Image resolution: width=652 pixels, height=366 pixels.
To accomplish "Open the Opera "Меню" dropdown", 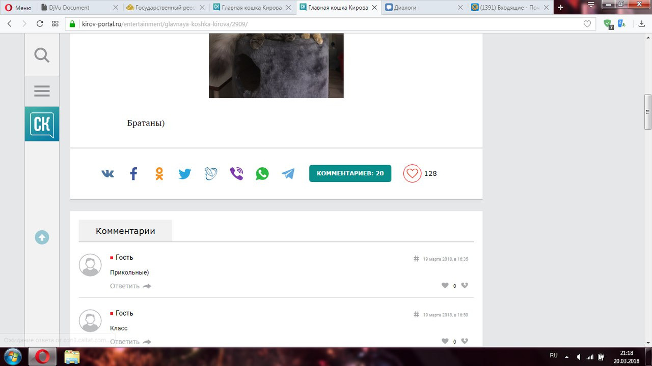I will (x=18, y=8).
